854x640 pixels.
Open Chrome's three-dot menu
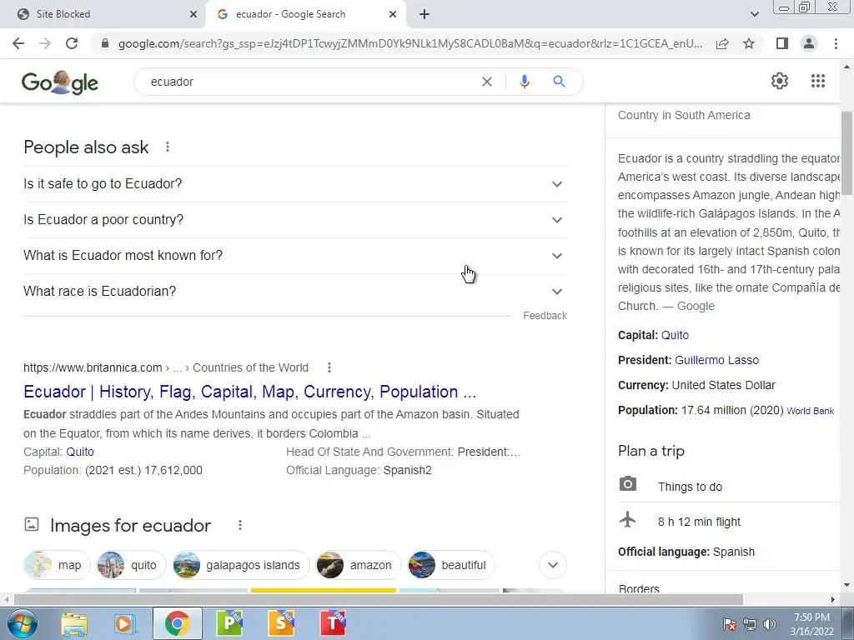[836, 43]
